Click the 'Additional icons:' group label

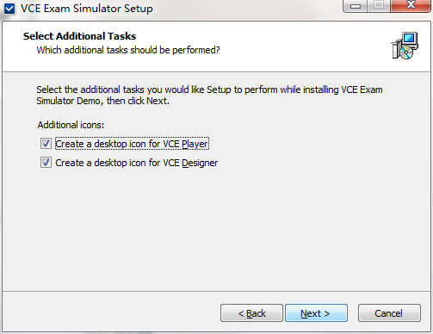(71, 125)
